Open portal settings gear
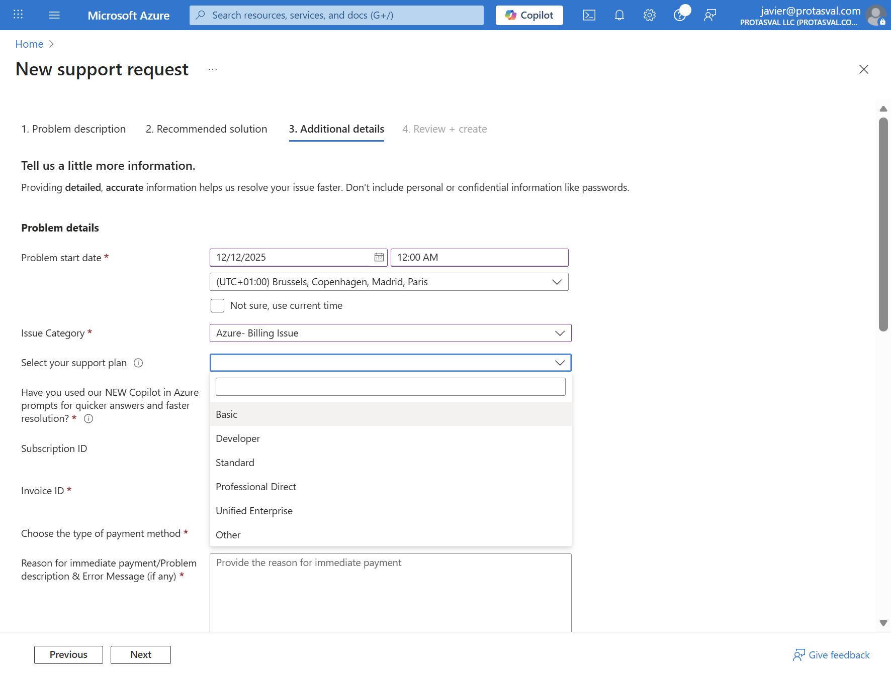The width and height of the screenshot is (891, 677). pyautogui.click(x=650, y=15)
